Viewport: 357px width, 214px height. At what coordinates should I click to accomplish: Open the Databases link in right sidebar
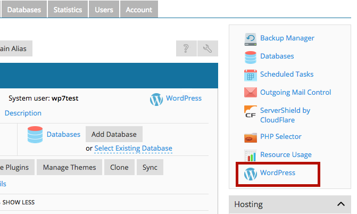click(277, 56)
